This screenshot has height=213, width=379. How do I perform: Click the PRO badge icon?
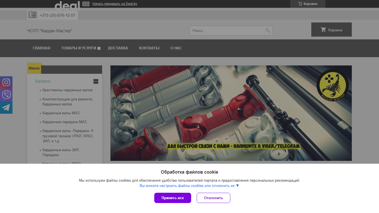click(x=86, y=4)
